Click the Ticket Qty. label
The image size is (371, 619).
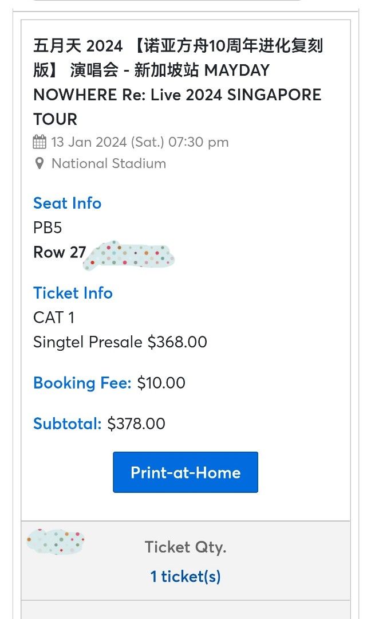(184, 547)
